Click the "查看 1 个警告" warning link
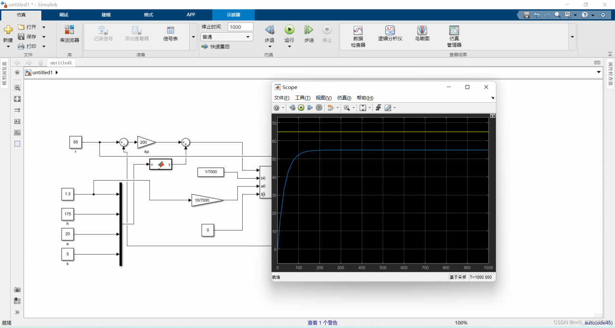Image resolution: width=615 pixels, height=328 pixels. click(x=322, y=323)
